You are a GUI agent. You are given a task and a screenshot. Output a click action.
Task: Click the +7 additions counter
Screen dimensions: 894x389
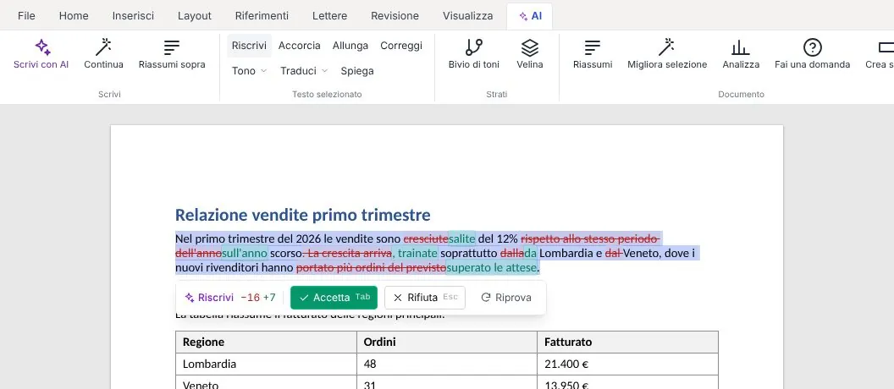(x=269, y=298)
